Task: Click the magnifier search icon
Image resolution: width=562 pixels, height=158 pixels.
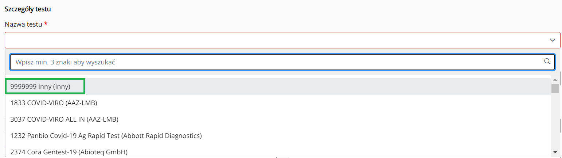Action: coord(547,62)
